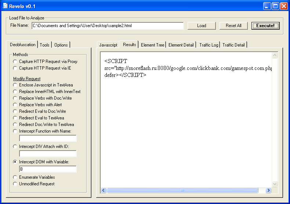Screen dimensions: 290x204
Task: Maximize the Revelo window
Action: tap(275, 6)
